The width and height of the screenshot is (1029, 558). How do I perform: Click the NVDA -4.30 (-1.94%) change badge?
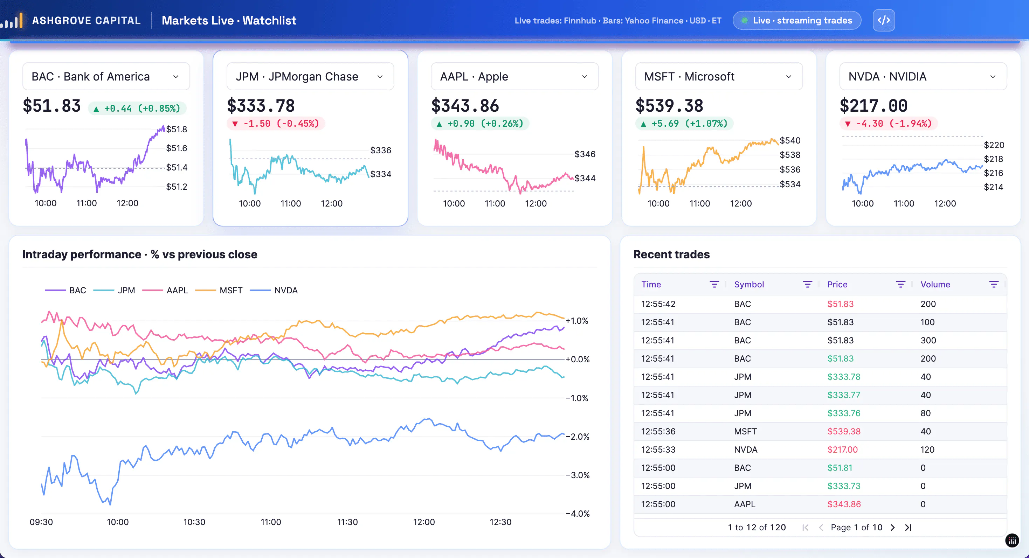click(x=889, y=124)
